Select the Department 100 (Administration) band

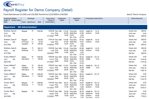click(75, 27)
